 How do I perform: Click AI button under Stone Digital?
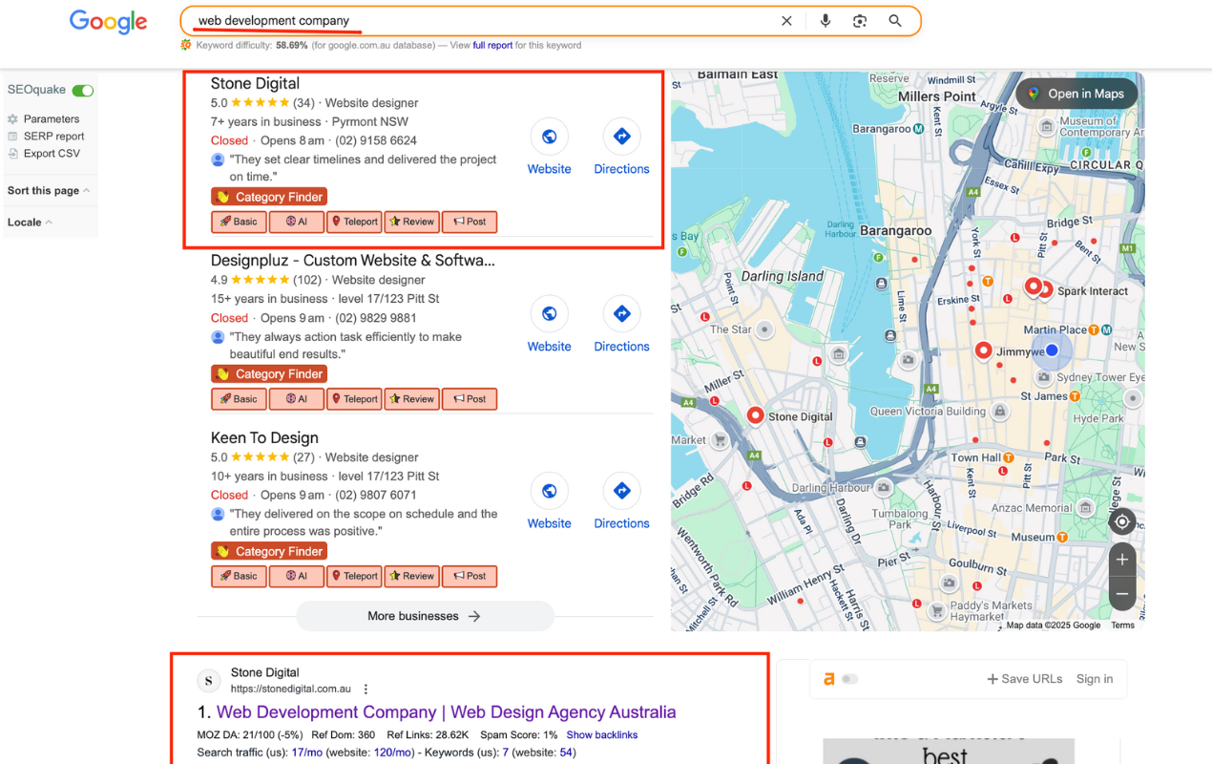297,222
